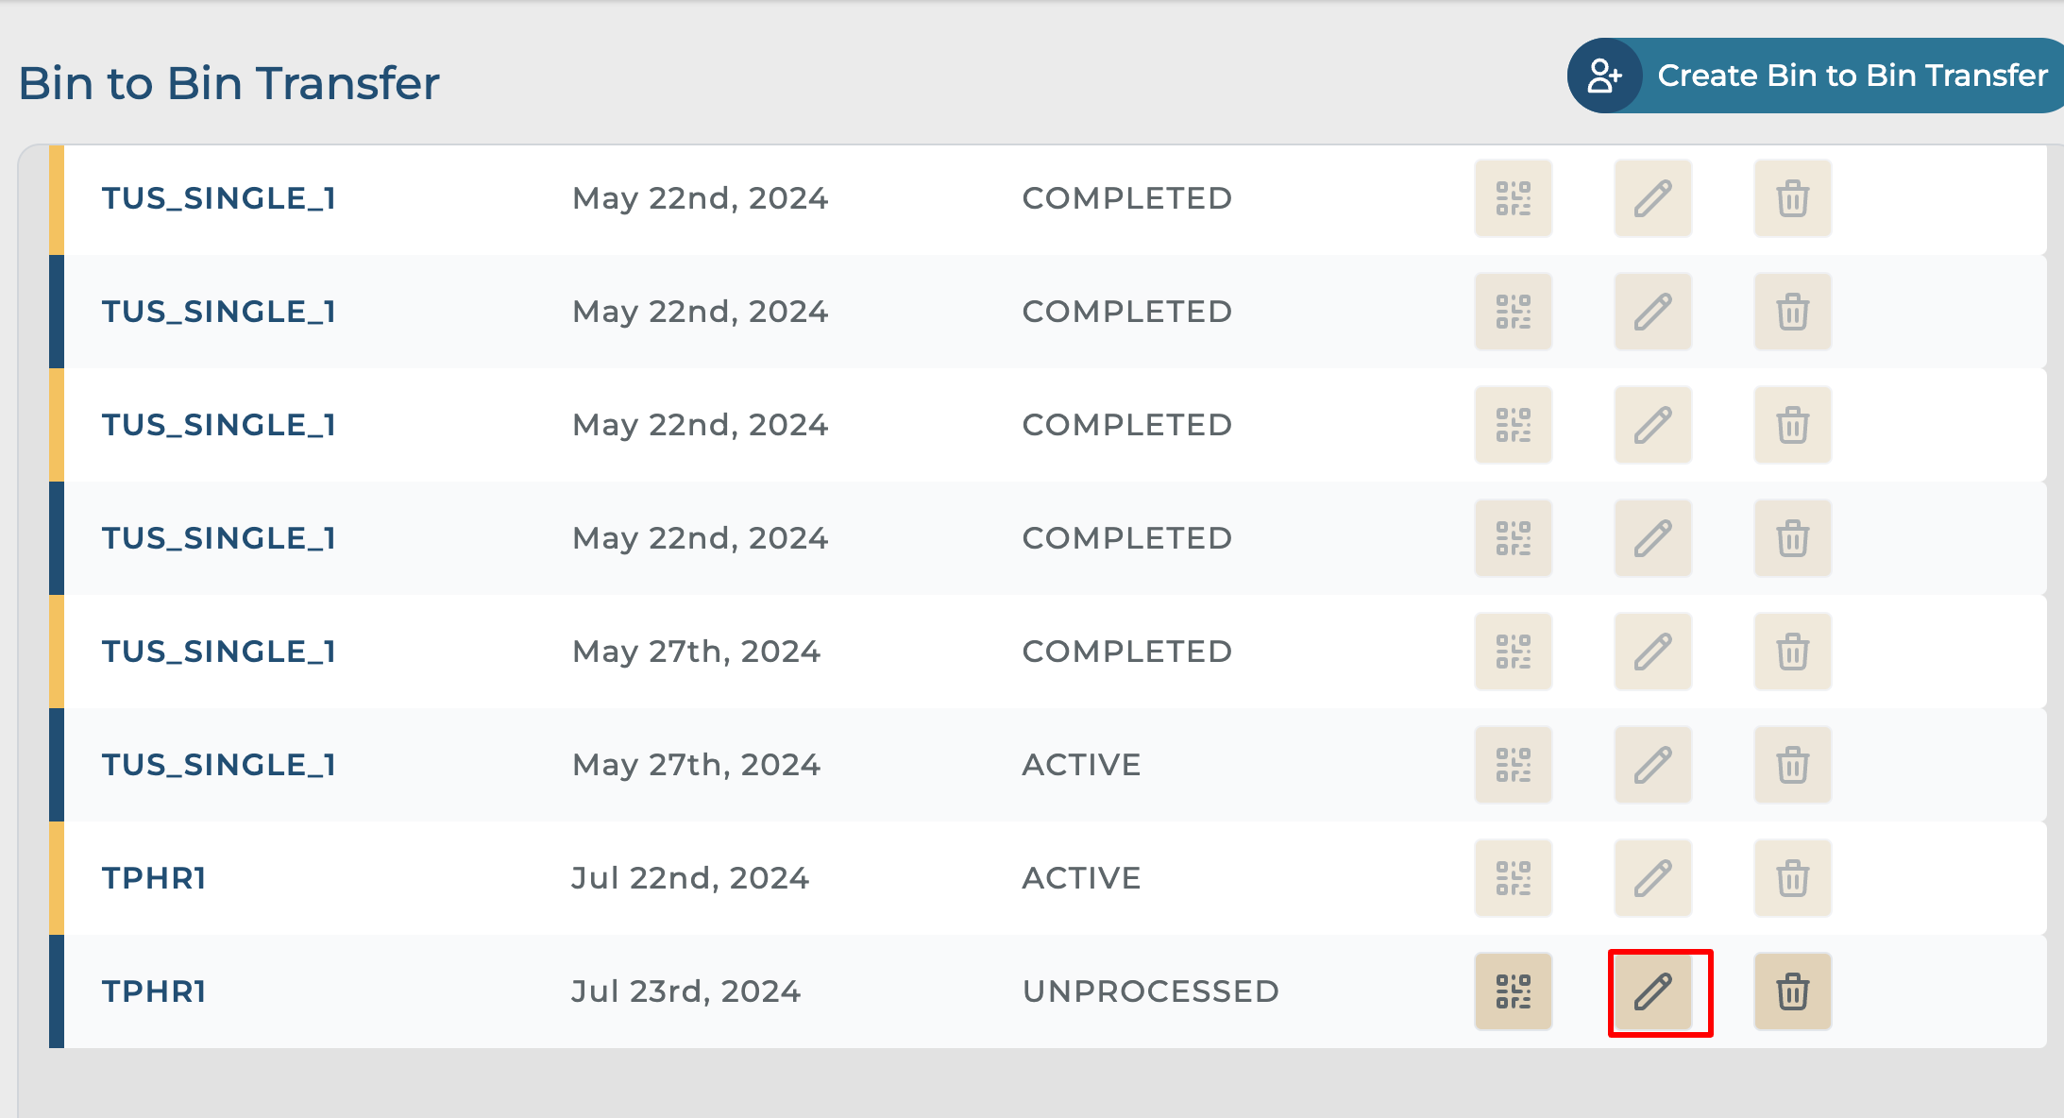This screenshot has width=2064, height=1118.
Task: Click pencil icon on Jul 22nd TPHR1 row
Action: point(1653,878)
